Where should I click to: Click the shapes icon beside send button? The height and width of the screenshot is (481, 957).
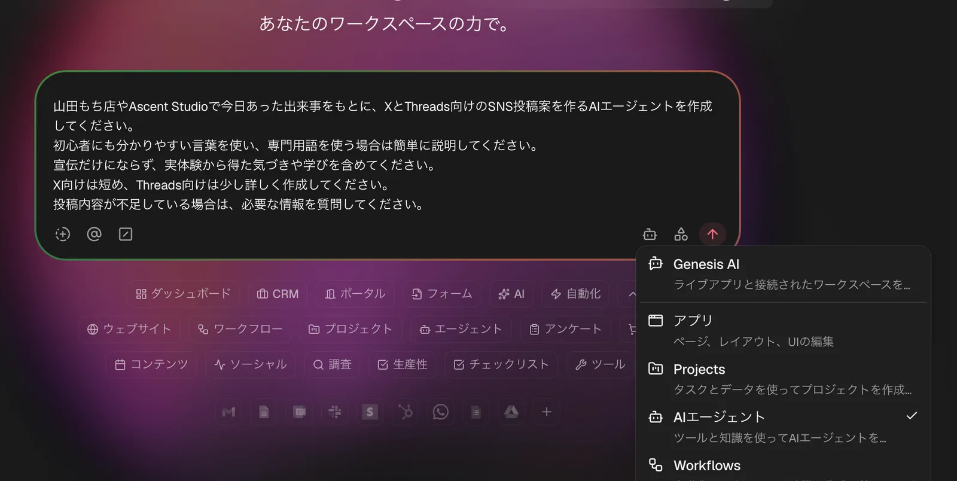point(681,234)
